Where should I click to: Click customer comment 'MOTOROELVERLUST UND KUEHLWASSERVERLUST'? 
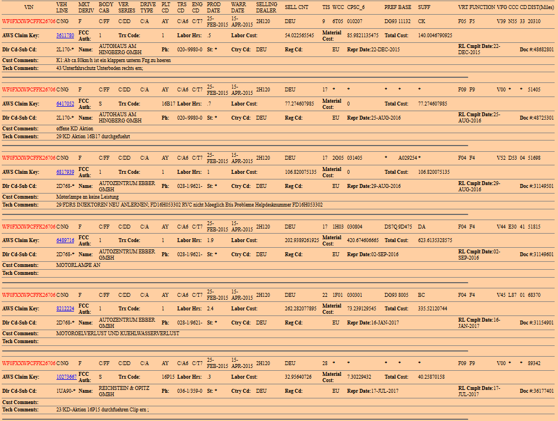117,334
